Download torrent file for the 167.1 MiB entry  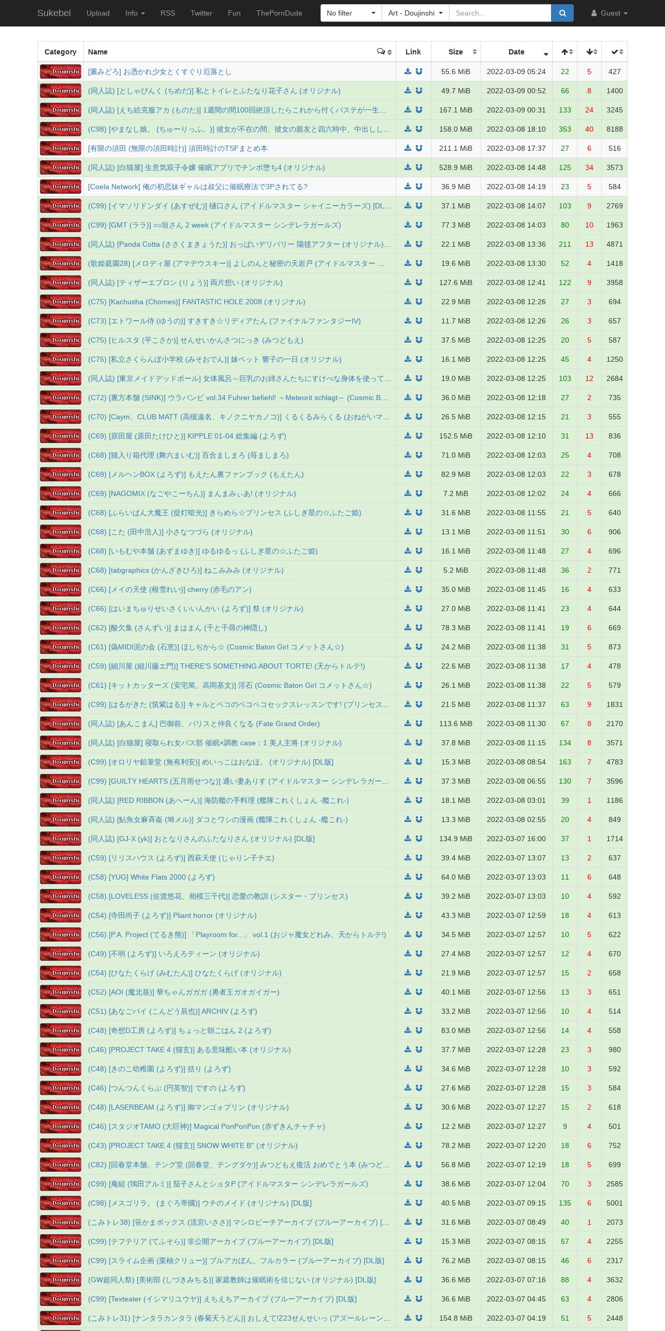(x=408, y=110)
